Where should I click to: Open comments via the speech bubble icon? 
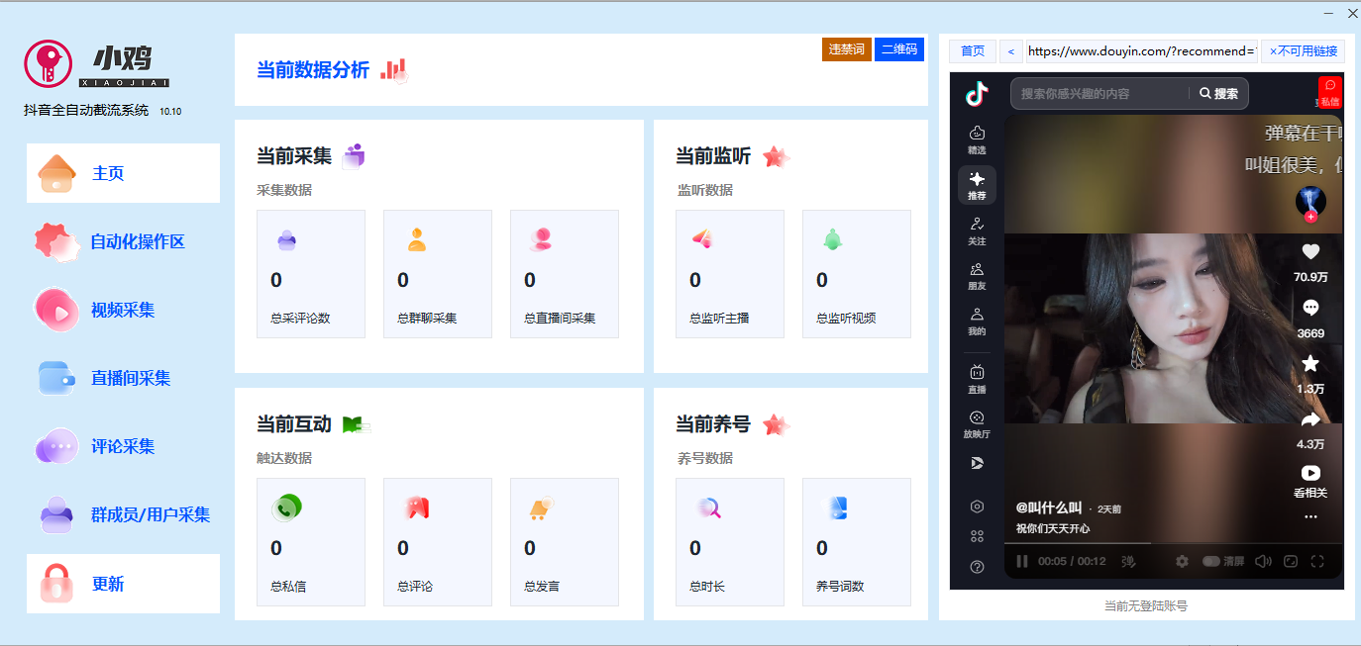coord(1311,309)
